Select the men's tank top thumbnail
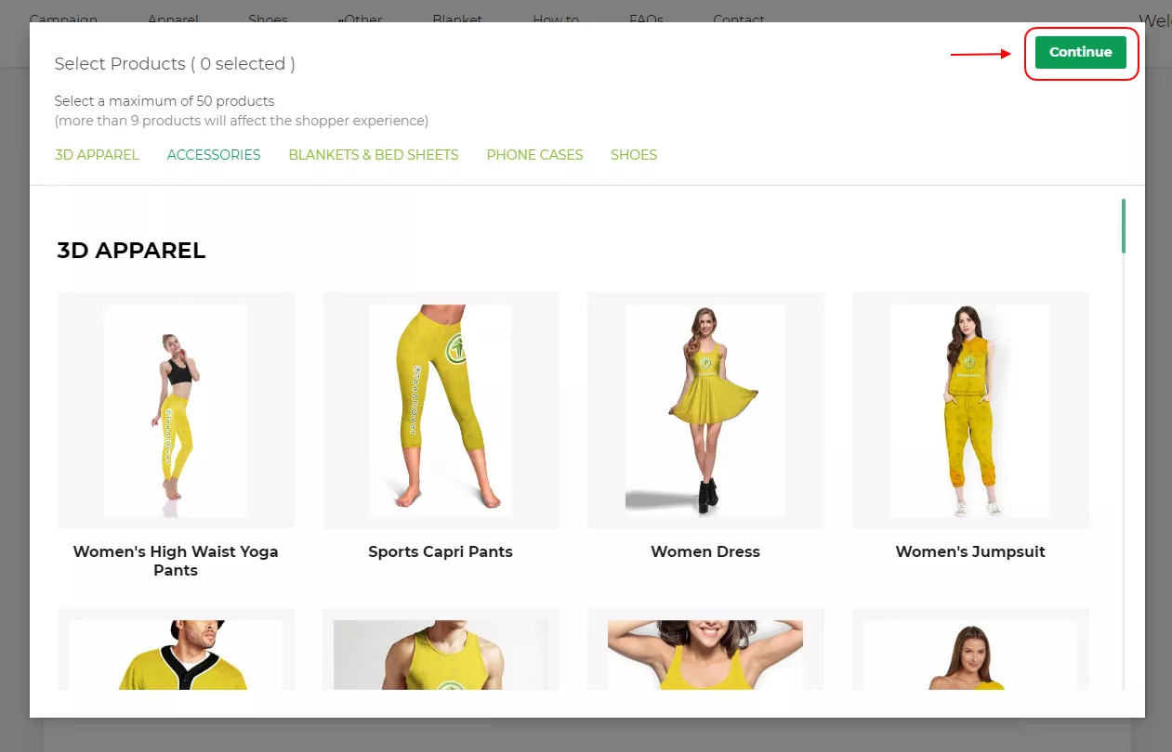The height and width of the screenshot is (752, 1172). 441,655
